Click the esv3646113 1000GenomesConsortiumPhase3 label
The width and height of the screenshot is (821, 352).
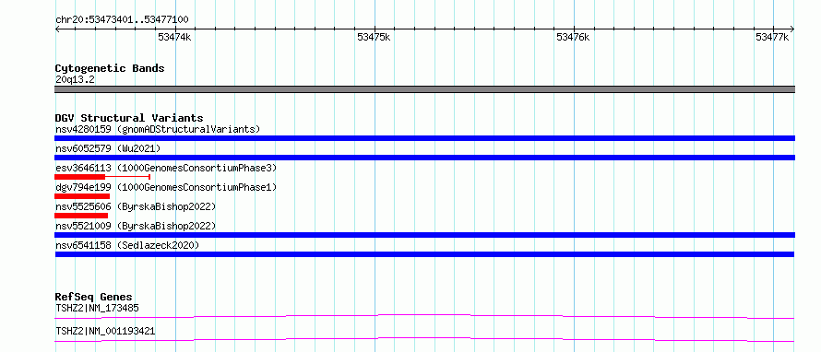166,168
